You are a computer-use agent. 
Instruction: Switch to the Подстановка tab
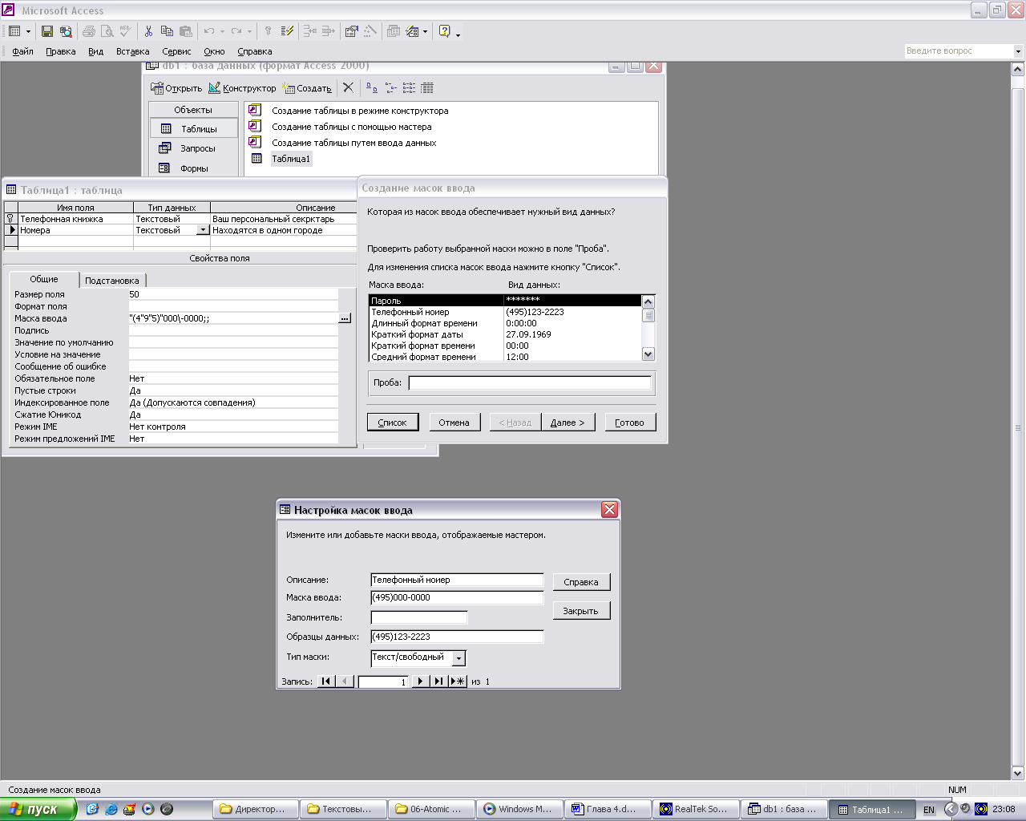click(112, 281)
